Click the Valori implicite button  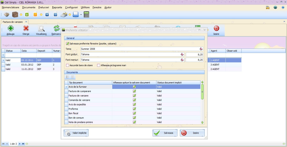(x=76, y=133)
